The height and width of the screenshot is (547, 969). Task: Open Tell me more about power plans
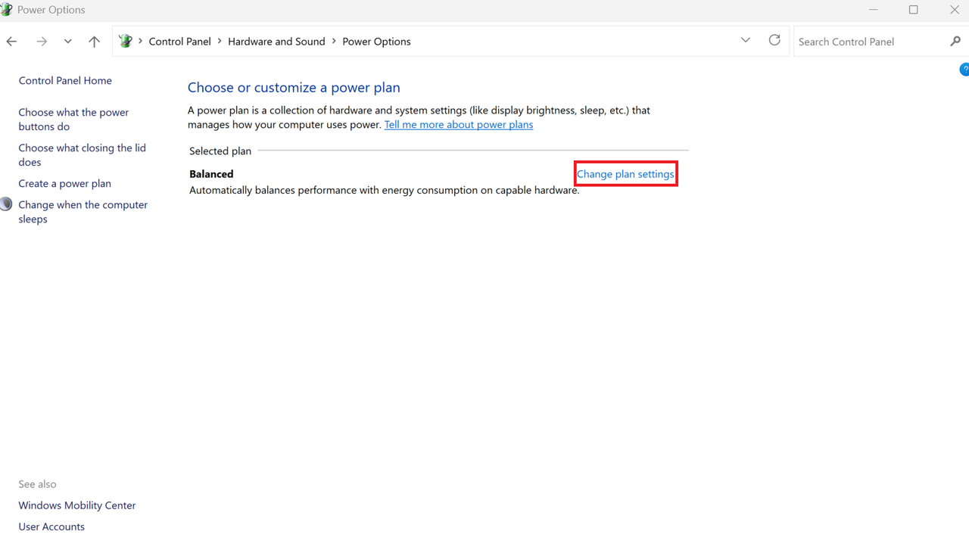click(459, 124)
